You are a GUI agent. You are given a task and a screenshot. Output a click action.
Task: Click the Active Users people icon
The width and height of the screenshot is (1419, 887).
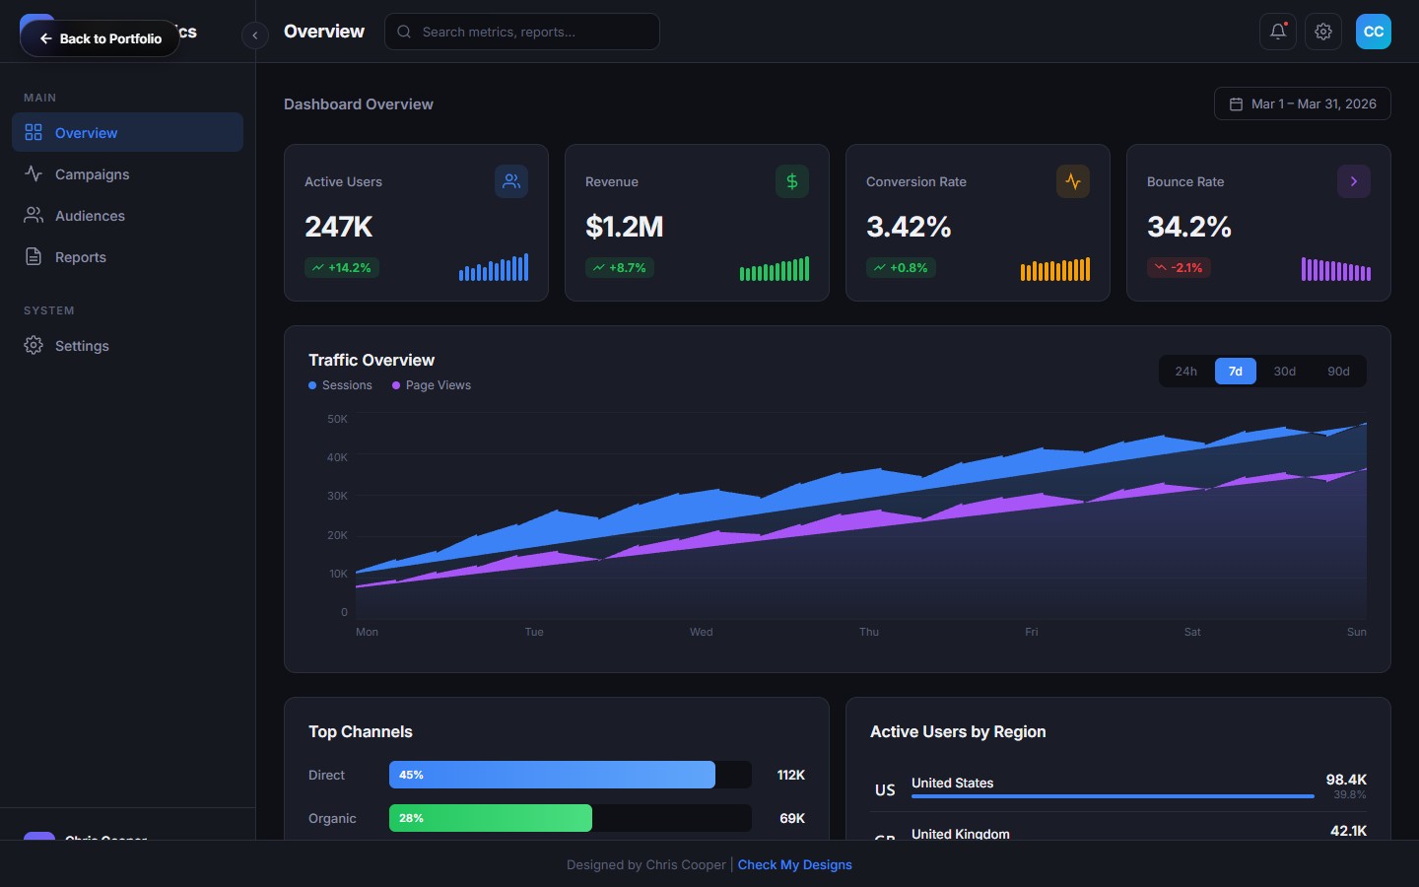coord(511,181)
